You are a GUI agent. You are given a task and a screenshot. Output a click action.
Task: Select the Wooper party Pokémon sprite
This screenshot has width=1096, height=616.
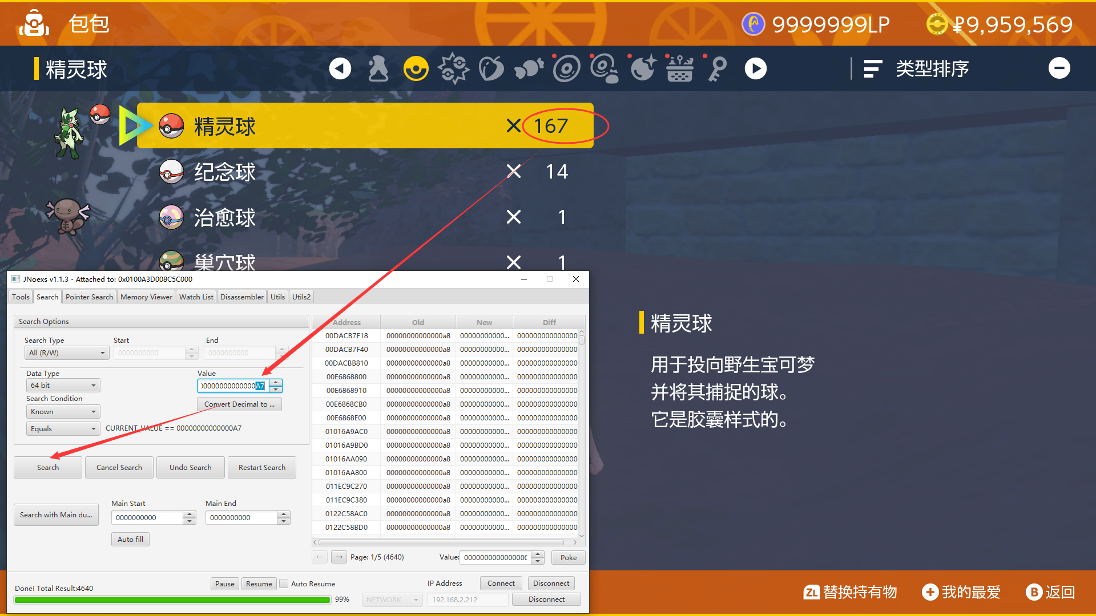[68, 216]
